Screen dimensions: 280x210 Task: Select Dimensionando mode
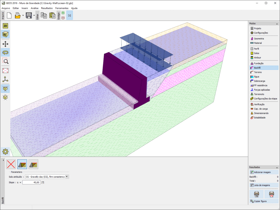point(264,113)
